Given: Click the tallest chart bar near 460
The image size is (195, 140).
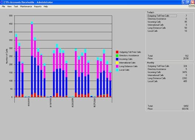Looking at the screenshot, I should 32,59.
